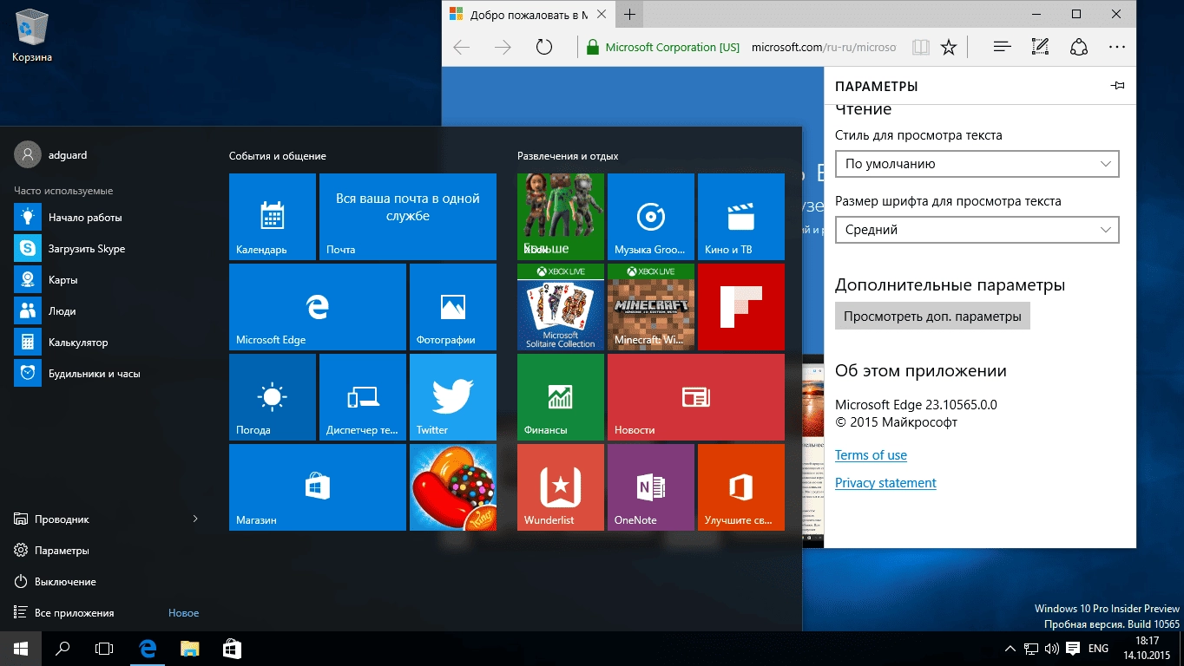This screenshot has height=666, width=1184.
Task: Click the 'События и общение' group title
Action: click(x=278, y=156)
